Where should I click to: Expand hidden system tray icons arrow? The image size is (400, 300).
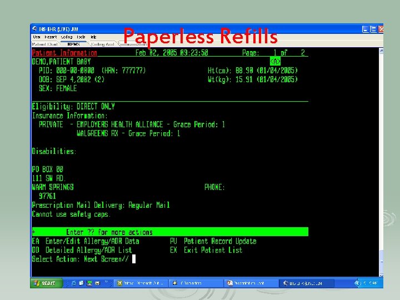tap(357, 283)
